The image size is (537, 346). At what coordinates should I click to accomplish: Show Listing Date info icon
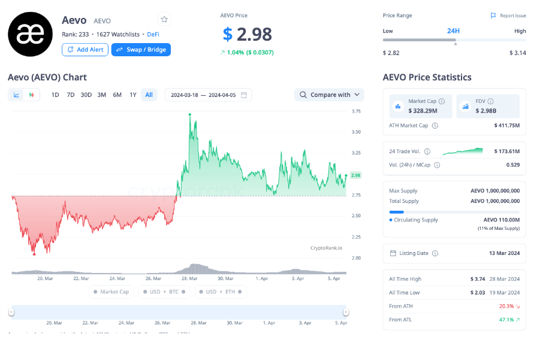click(435, 253)
